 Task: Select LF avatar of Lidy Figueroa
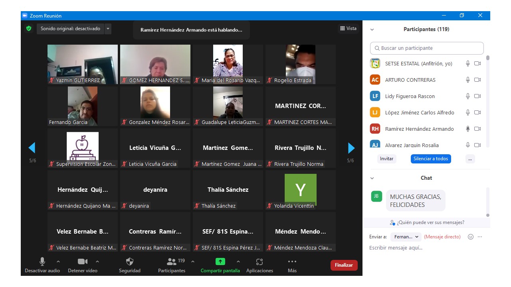point(375,96)
